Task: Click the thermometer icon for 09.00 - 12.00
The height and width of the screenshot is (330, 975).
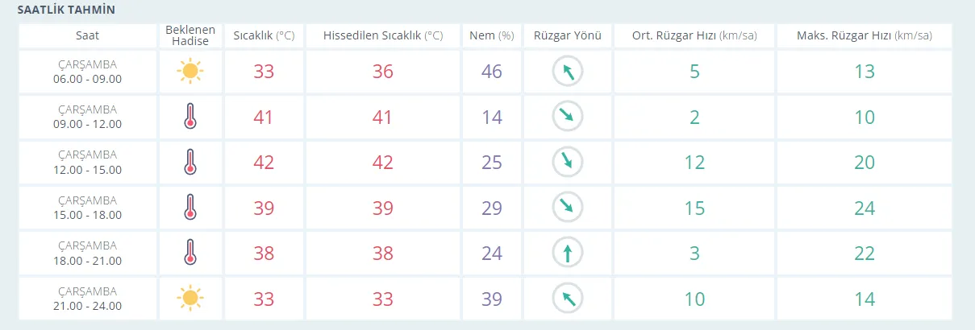Action: 190,117
